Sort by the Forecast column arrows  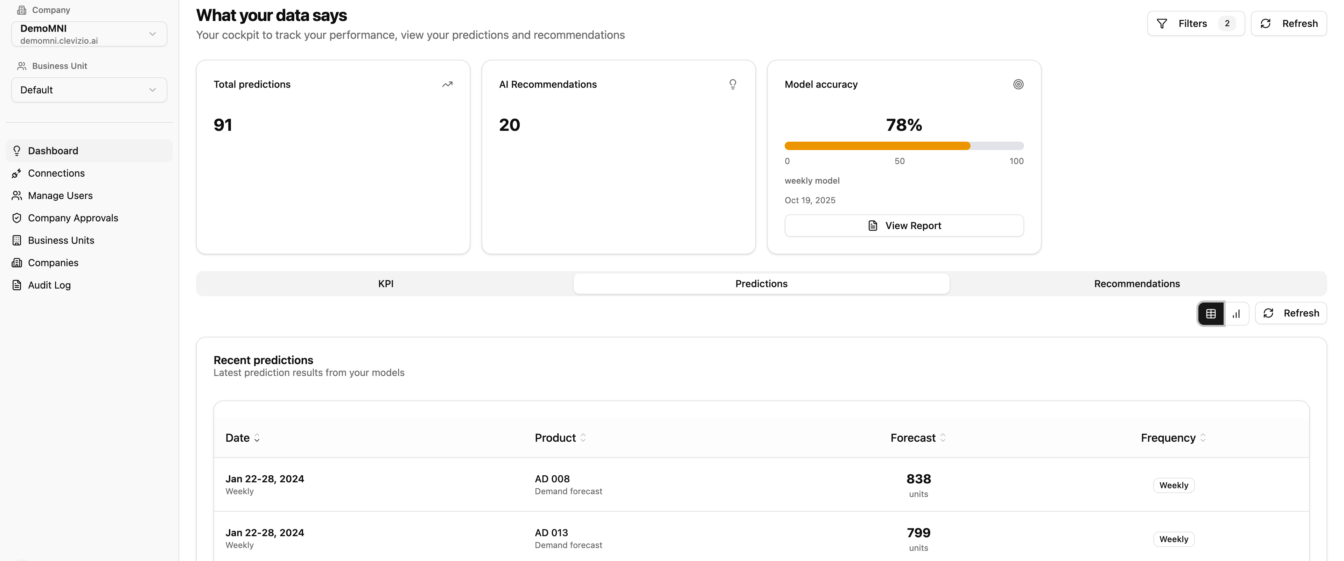(942, 438)
